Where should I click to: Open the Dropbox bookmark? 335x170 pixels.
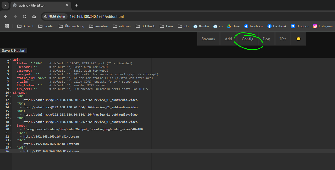[x=300, y=26]
